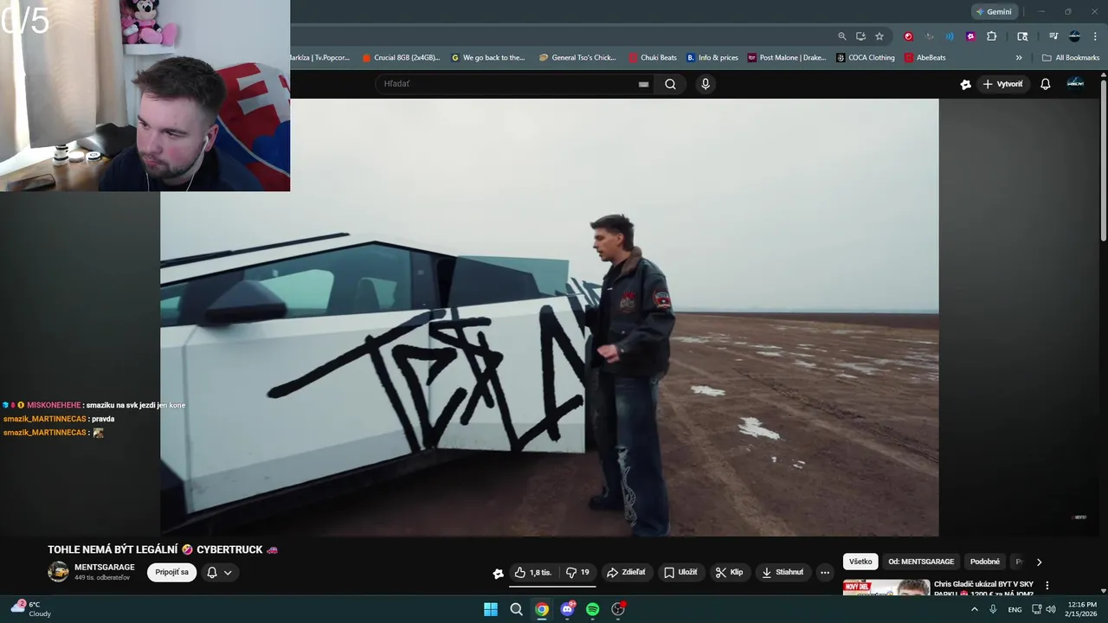Download video with Stiahnuť button
Viewport: 1108px width, 623px height.
click(783, 572)
